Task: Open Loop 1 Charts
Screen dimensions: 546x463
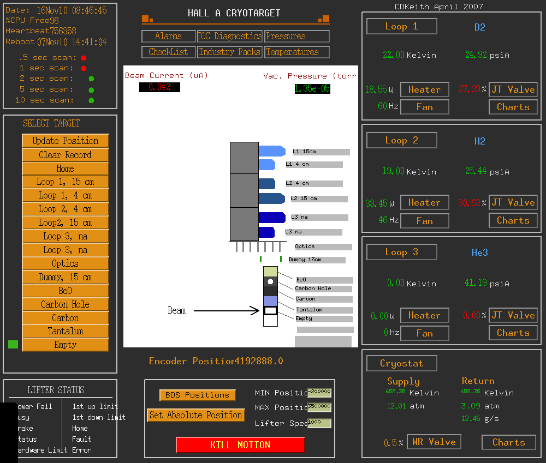Action: pos(513,107)
